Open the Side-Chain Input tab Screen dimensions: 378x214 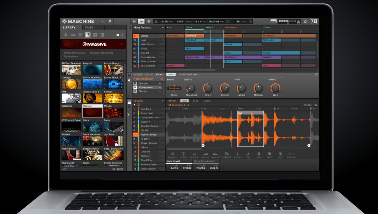189,75
